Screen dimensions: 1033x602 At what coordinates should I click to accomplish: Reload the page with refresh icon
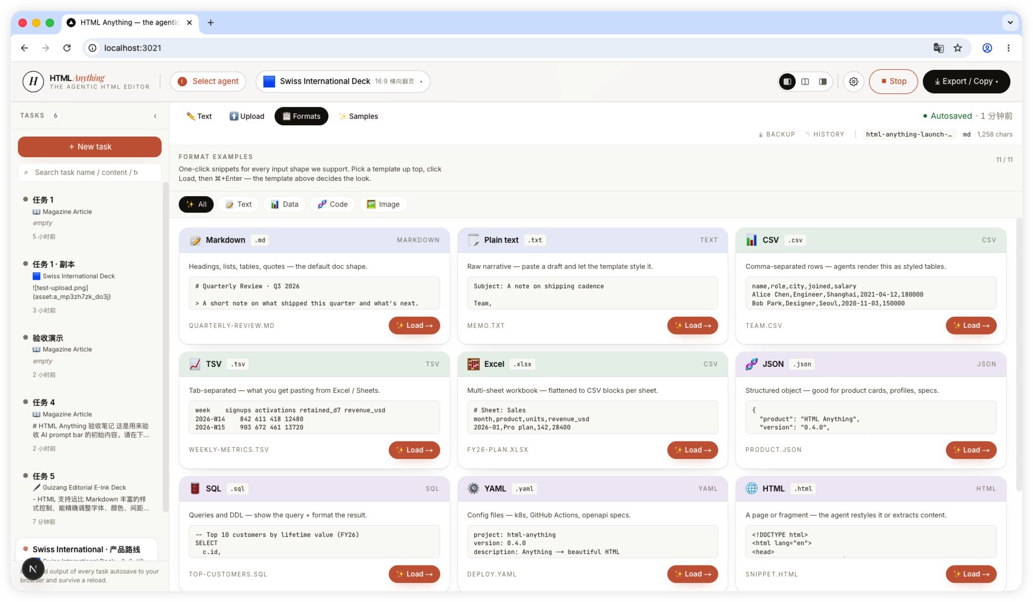pyautogui.click(x=67, y=48)
